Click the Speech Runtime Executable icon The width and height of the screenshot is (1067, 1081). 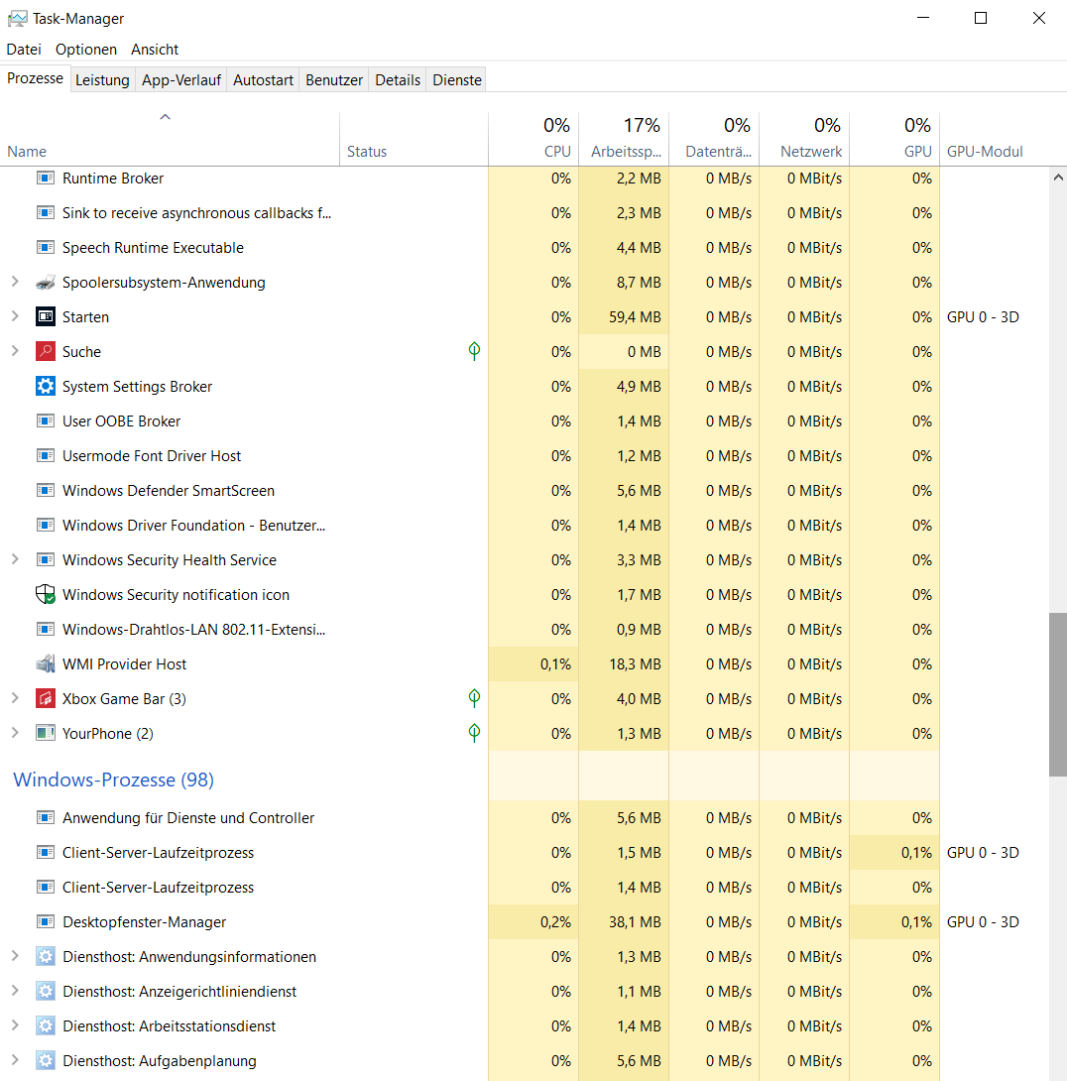46,248
